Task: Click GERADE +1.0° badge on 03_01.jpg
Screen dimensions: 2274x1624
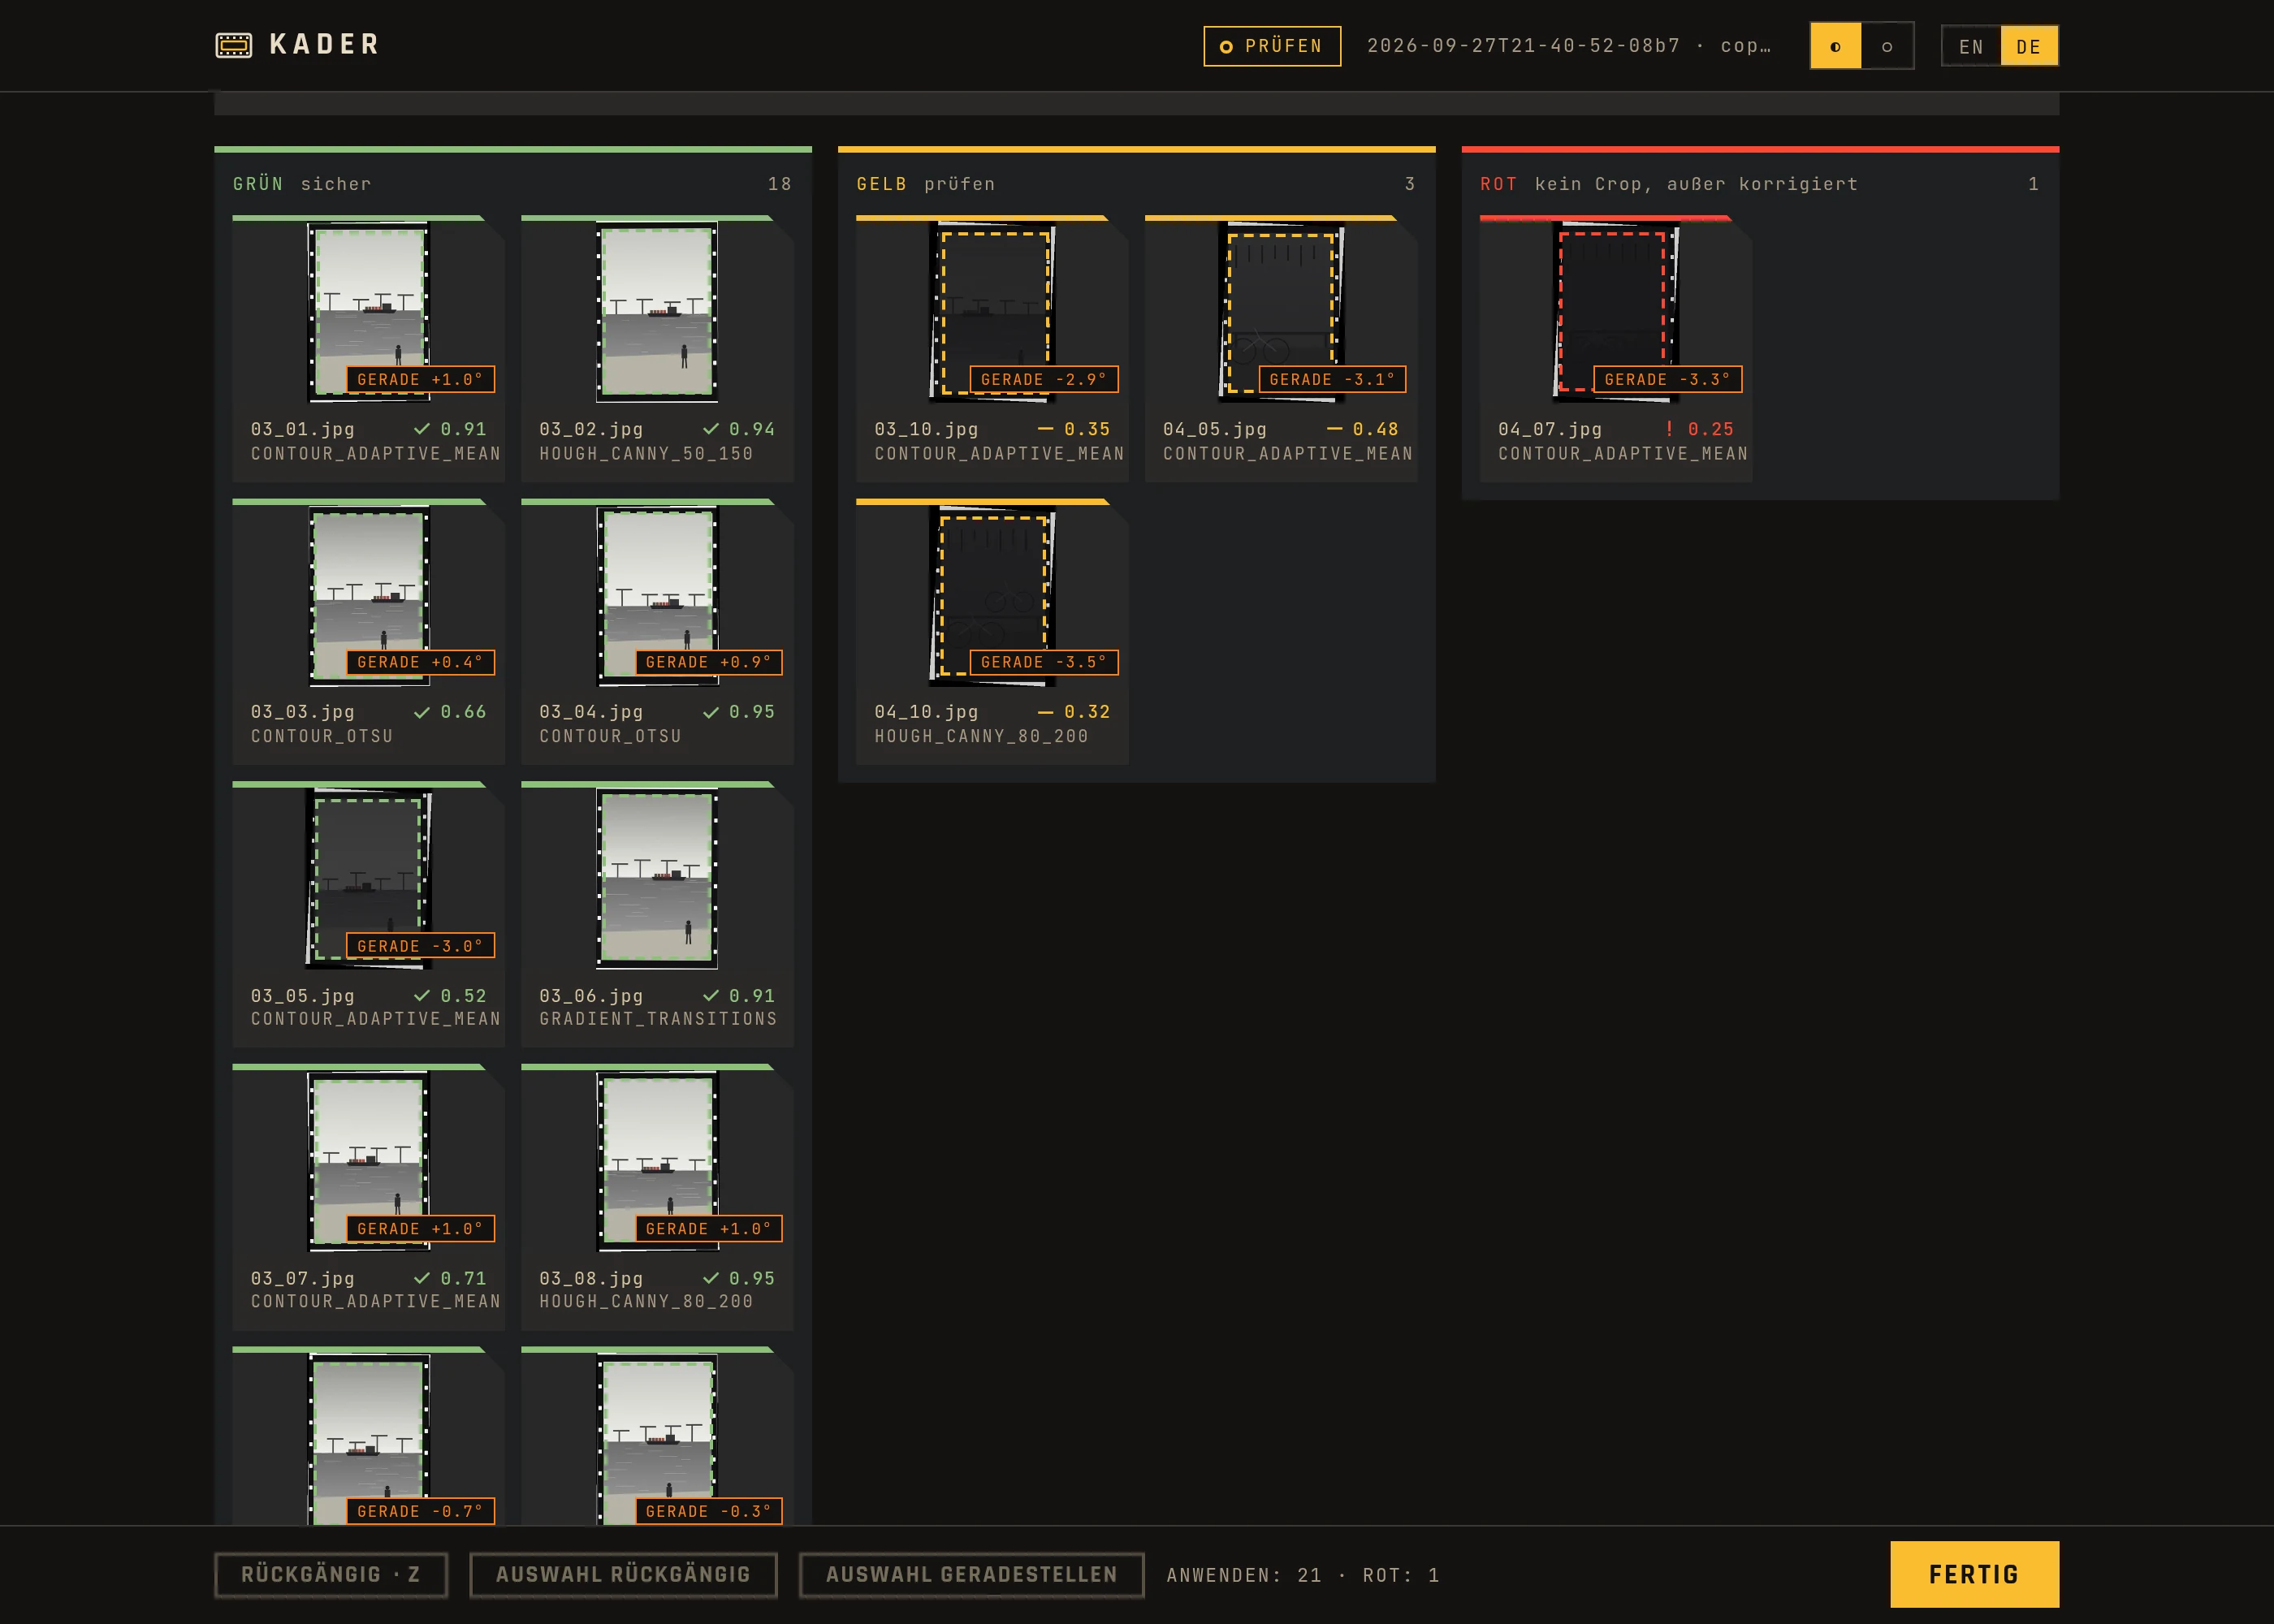Action: coord(420,379)
